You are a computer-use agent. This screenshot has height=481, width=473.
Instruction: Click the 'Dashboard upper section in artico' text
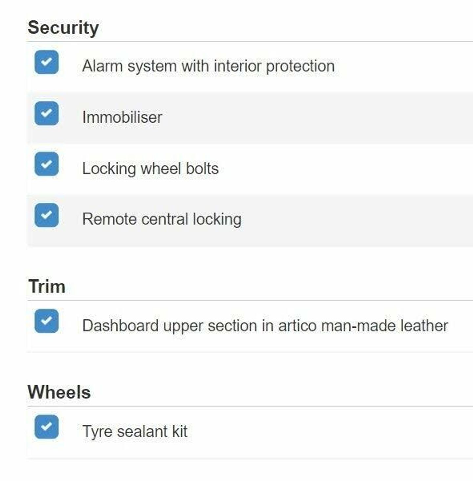tap(265, 326)
